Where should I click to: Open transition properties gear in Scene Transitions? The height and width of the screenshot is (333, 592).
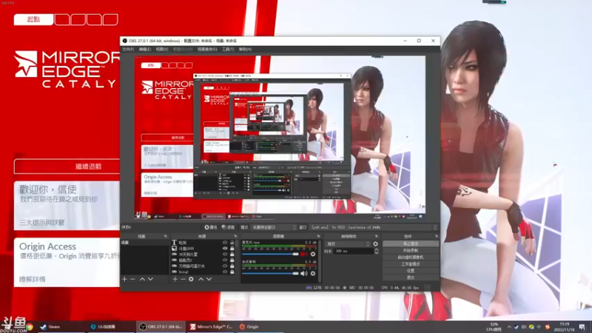click(375, 244)
